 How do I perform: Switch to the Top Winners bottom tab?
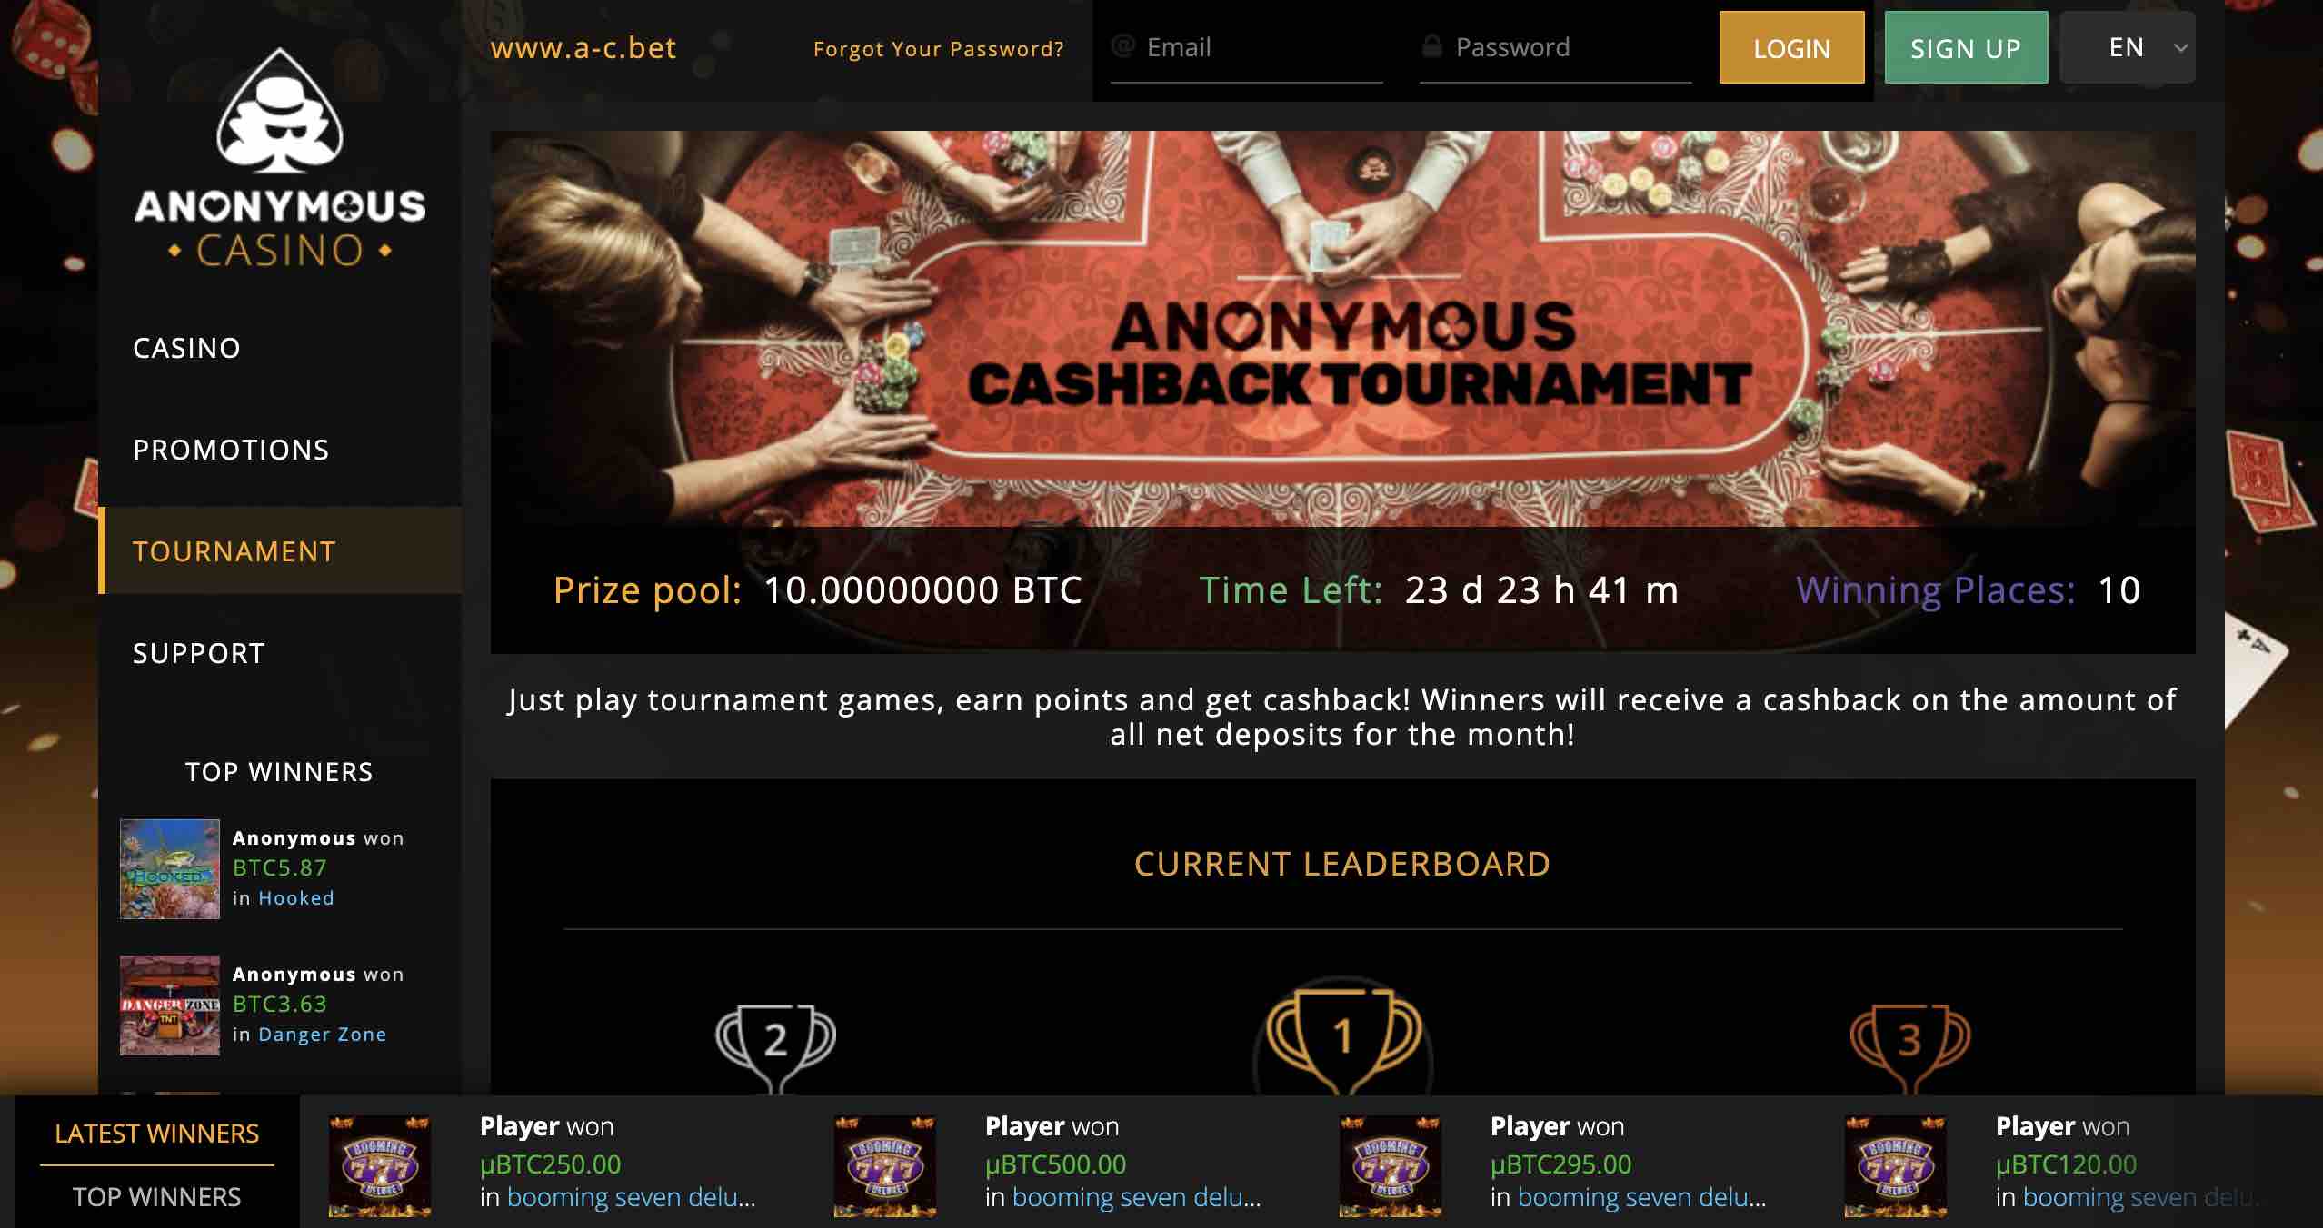[157, 1197]
